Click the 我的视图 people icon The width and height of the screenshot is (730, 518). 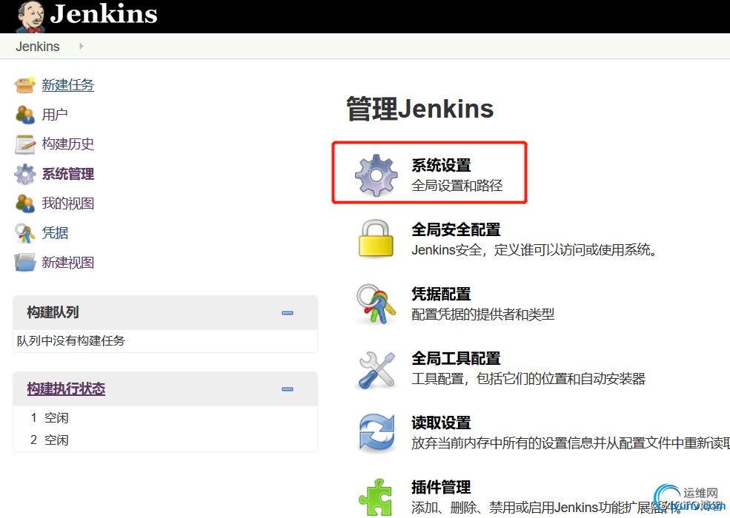tap(24, 203)
